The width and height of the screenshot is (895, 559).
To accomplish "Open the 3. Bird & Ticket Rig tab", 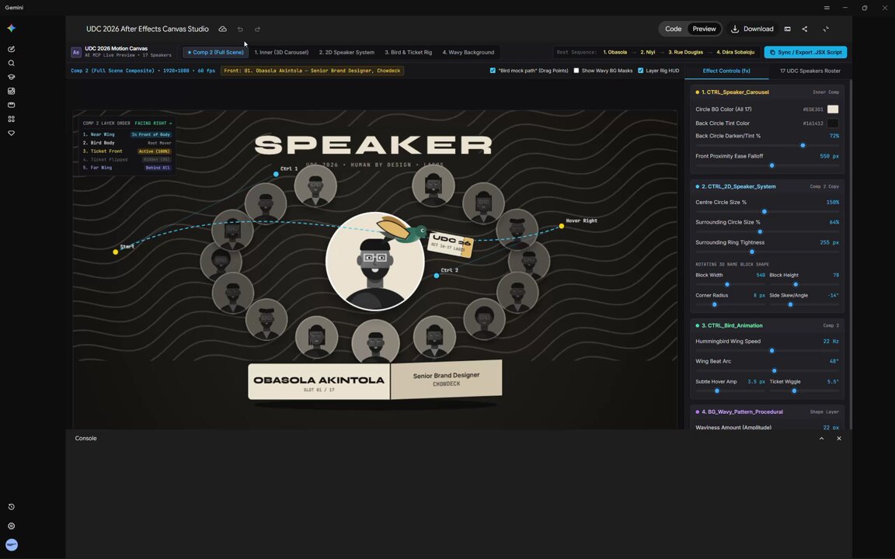I will pyautogui.click(x=408, y=53).
